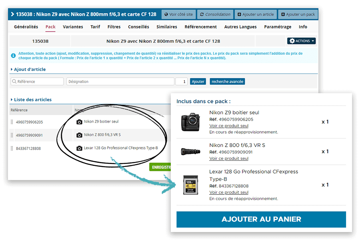Click the quantity field showing 1

pos(181,82)
